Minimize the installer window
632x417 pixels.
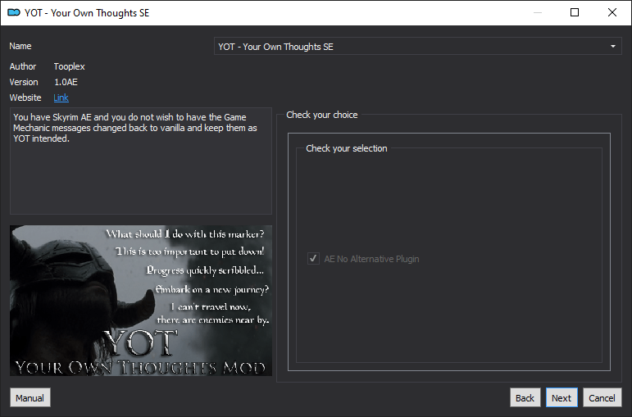tap(537, 12)
